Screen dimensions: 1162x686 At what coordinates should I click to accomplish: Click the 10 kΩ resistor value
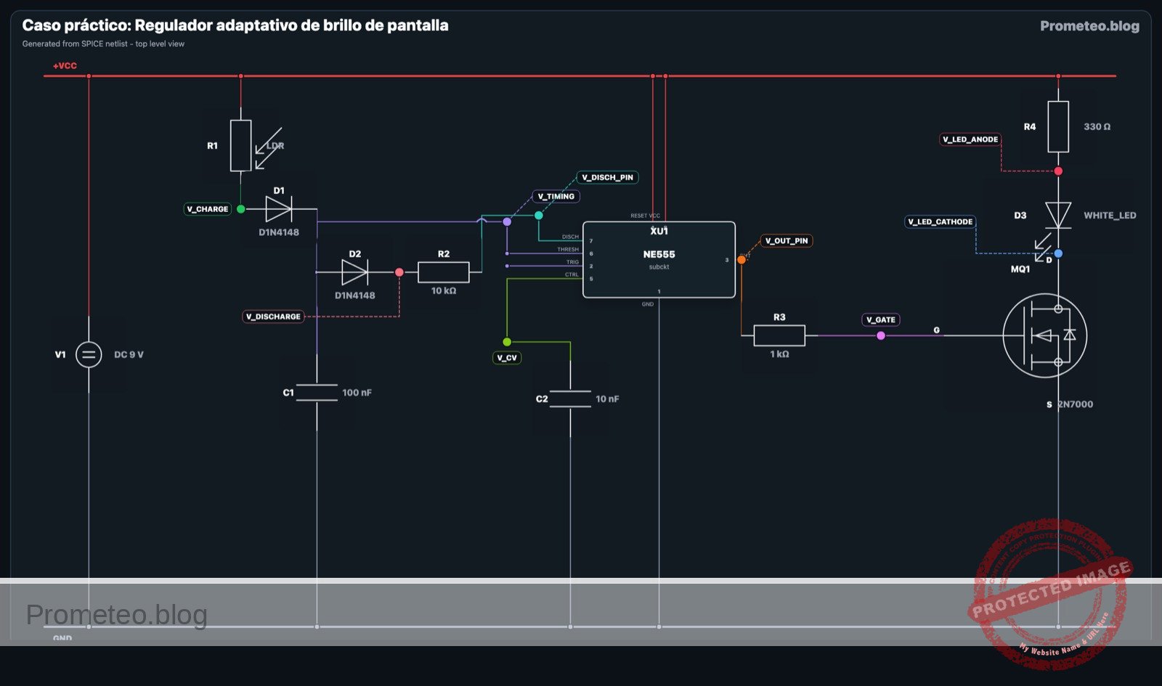point(444,291)
